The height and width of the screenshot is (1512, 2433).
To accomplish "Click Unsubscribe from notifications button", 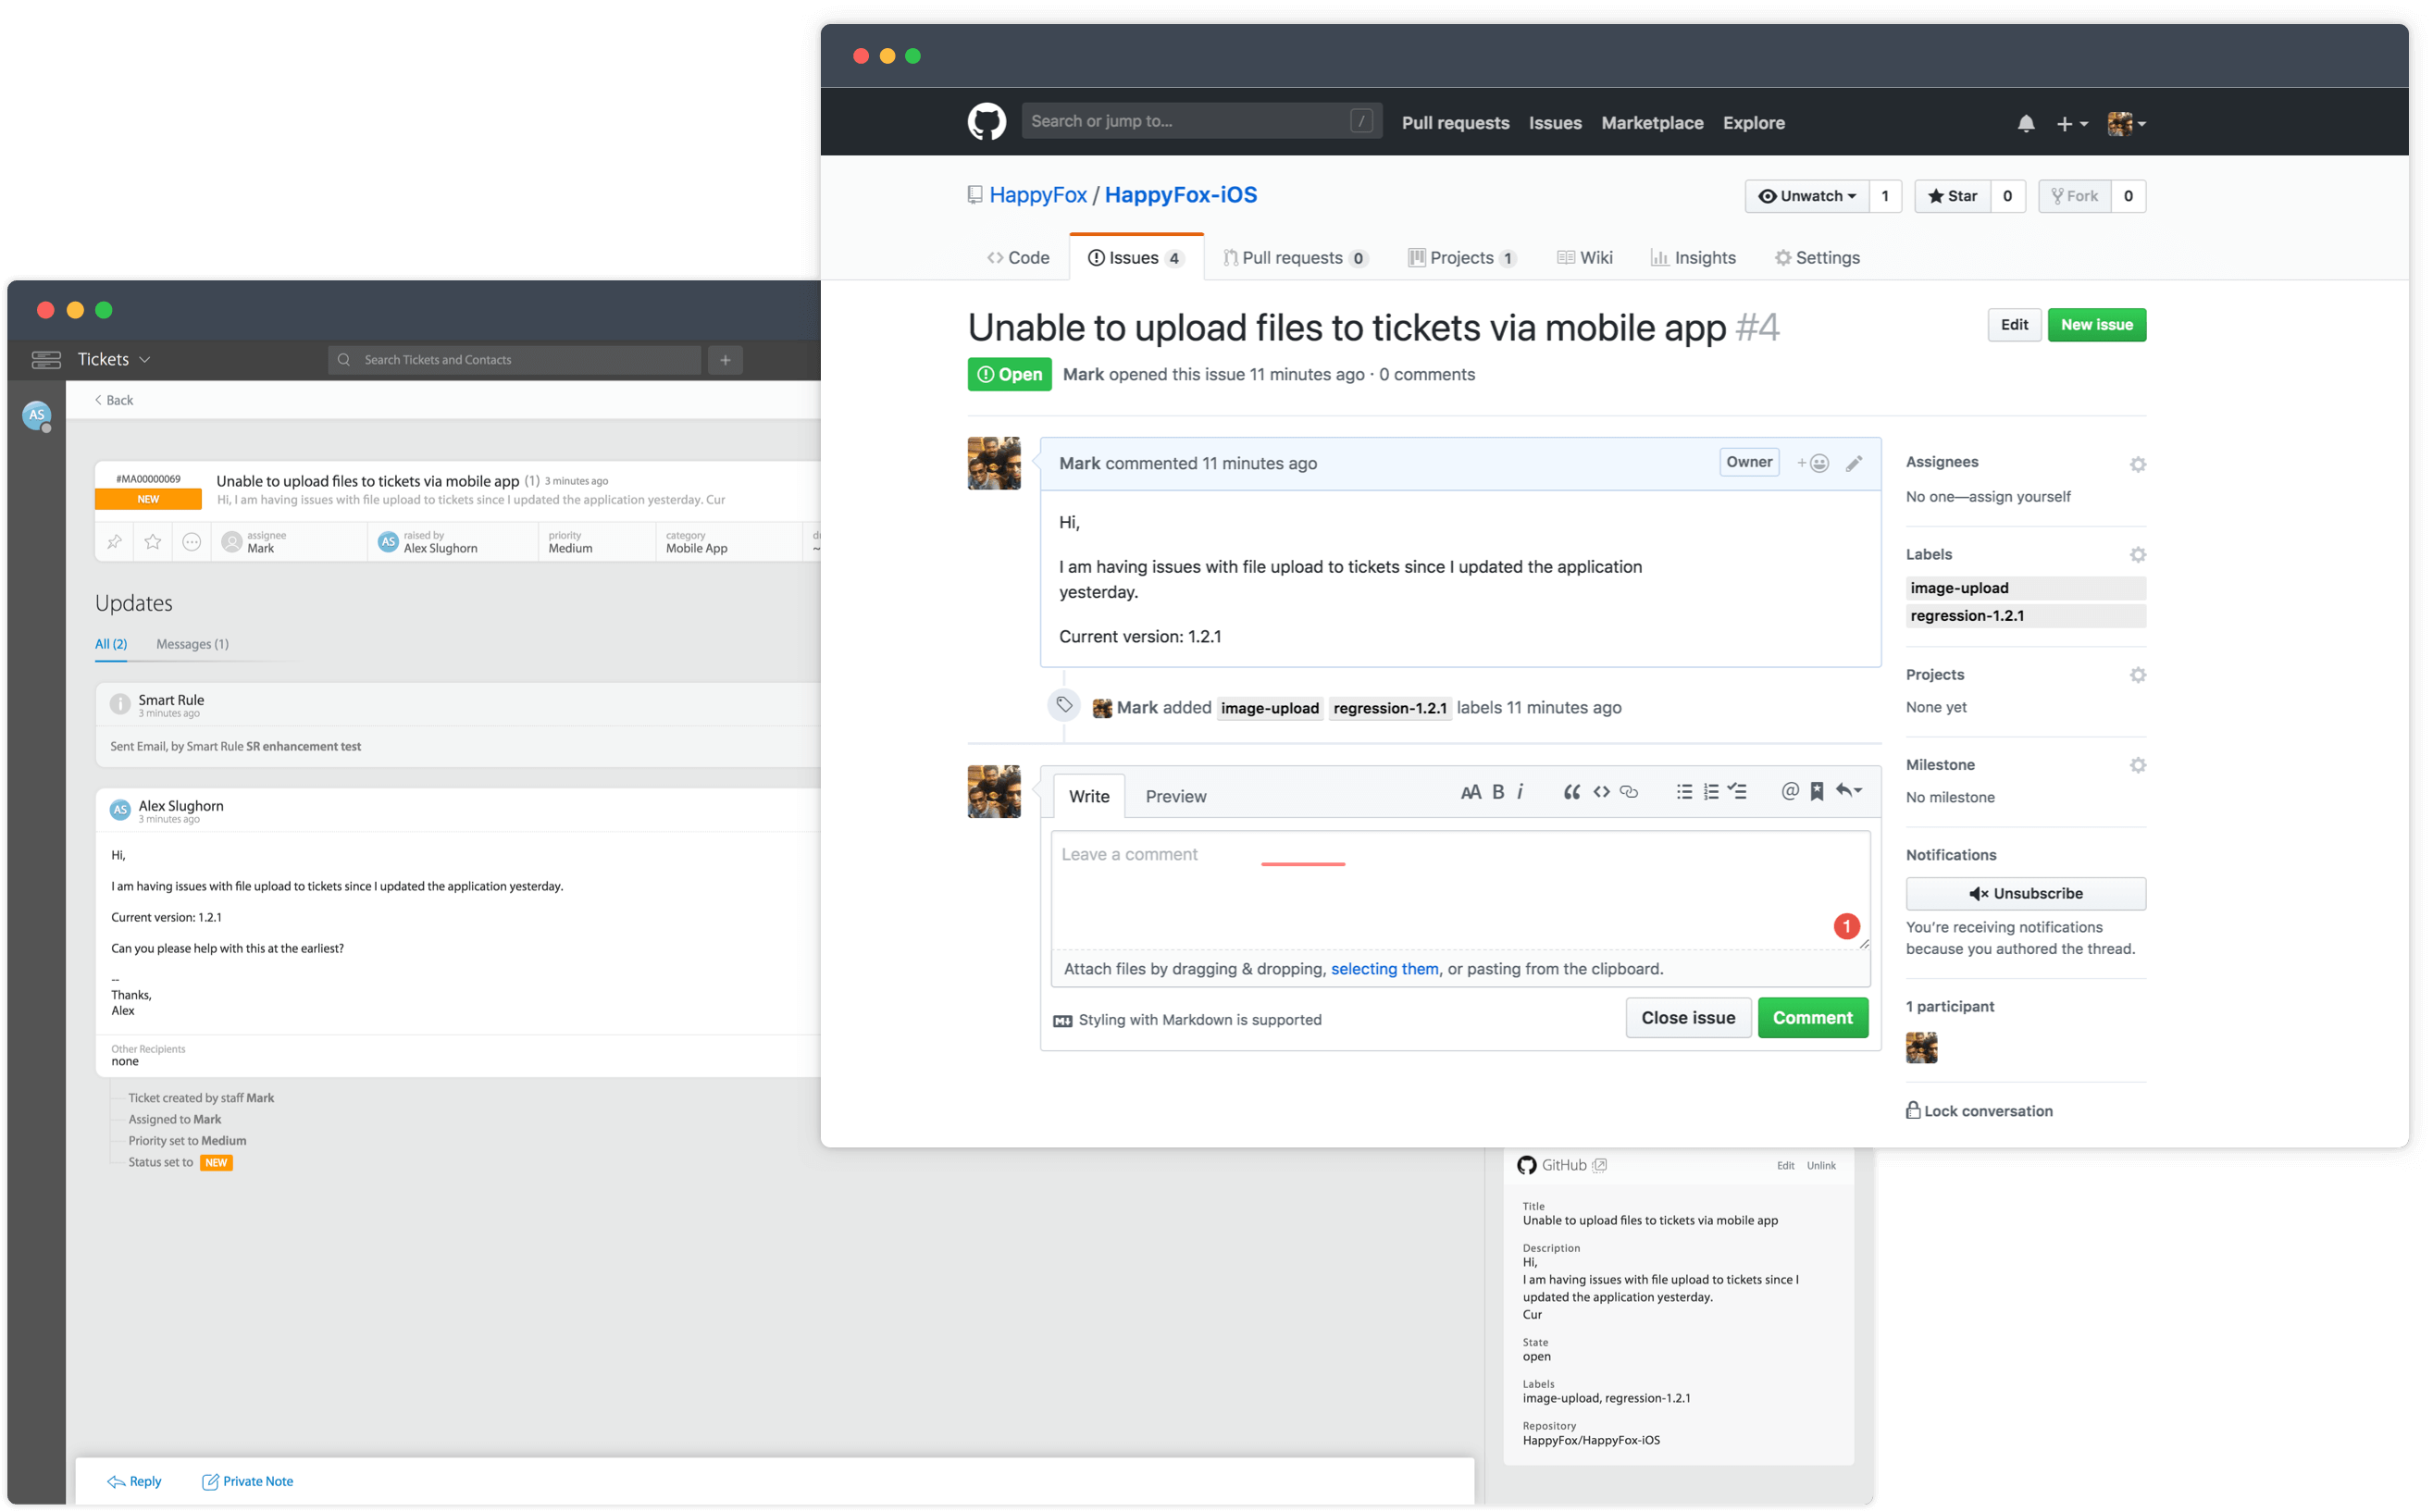I will pyautogui.click(x=2028, y=892).
